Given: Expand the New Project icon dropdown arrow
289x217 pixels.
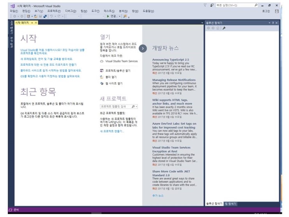Looking at the screenshot, I should coord(32,16).
